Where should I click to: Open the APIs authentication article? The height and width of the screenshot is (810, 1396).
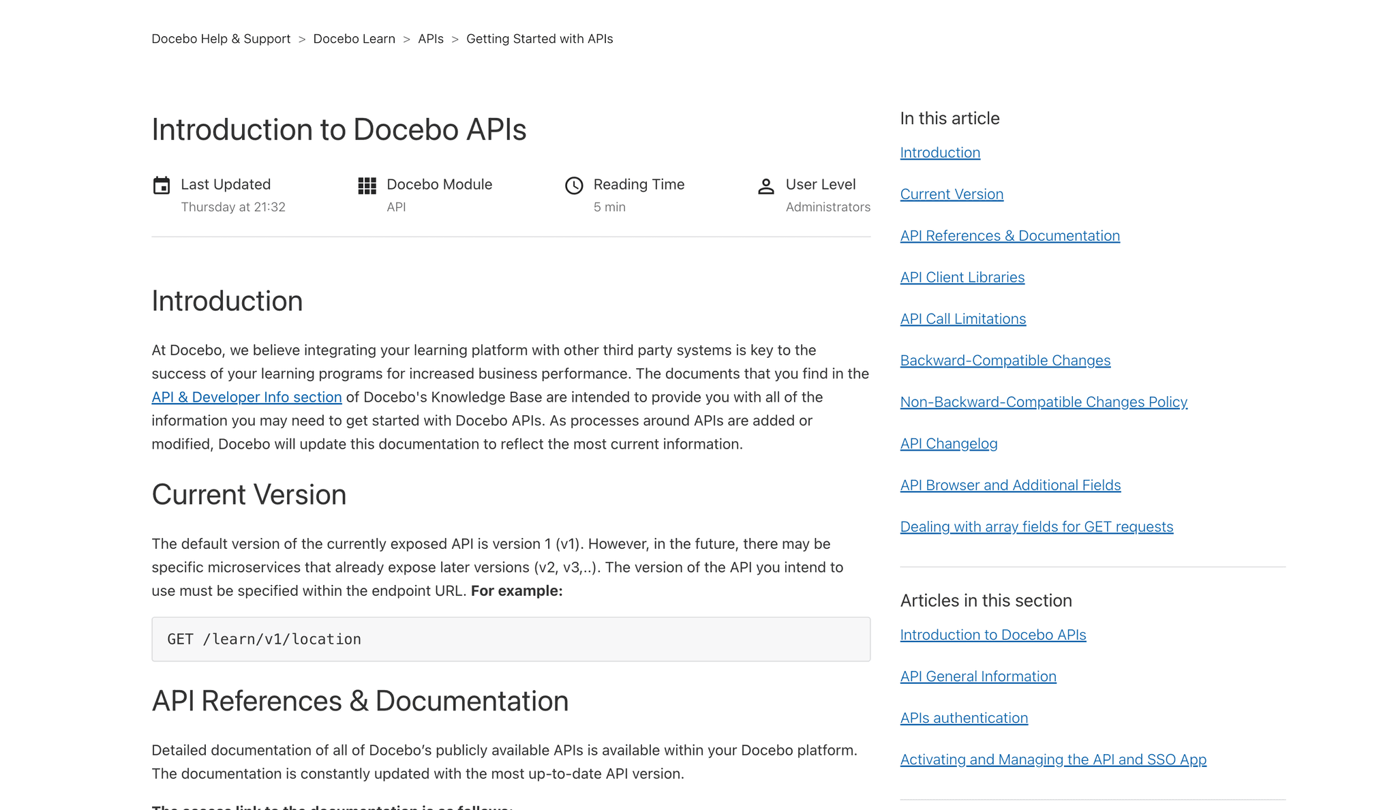[964, 717]
